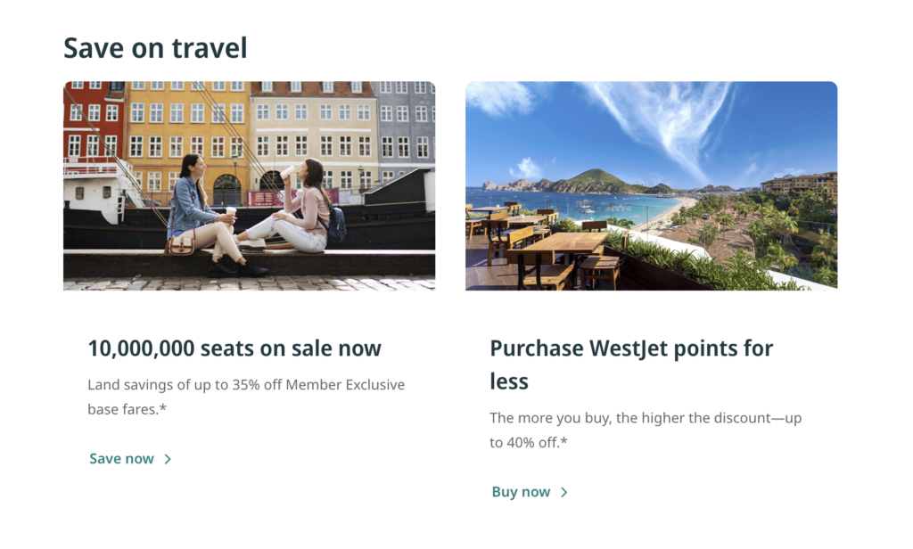Click the 'Save on travel' section title
Image resolution: width=913 pixels, height=549 pixels.
click(154, 48)
